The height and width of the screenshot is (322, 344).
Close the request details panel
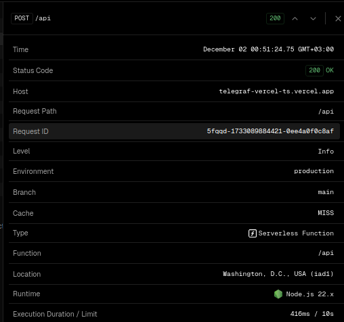coord(338,18)
